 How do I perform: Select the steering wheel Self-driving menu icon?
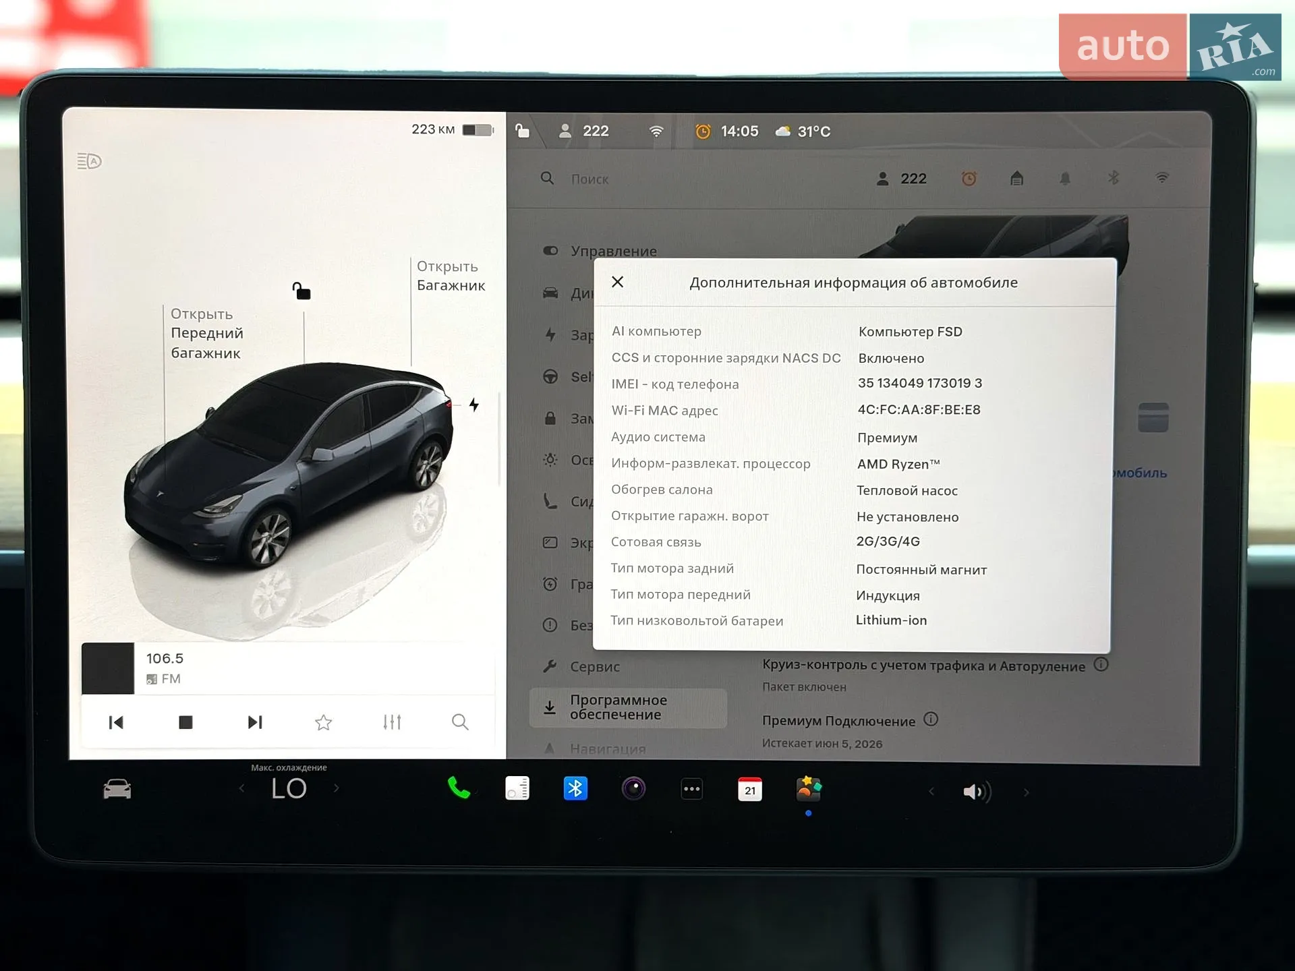(x=550, y=376)
